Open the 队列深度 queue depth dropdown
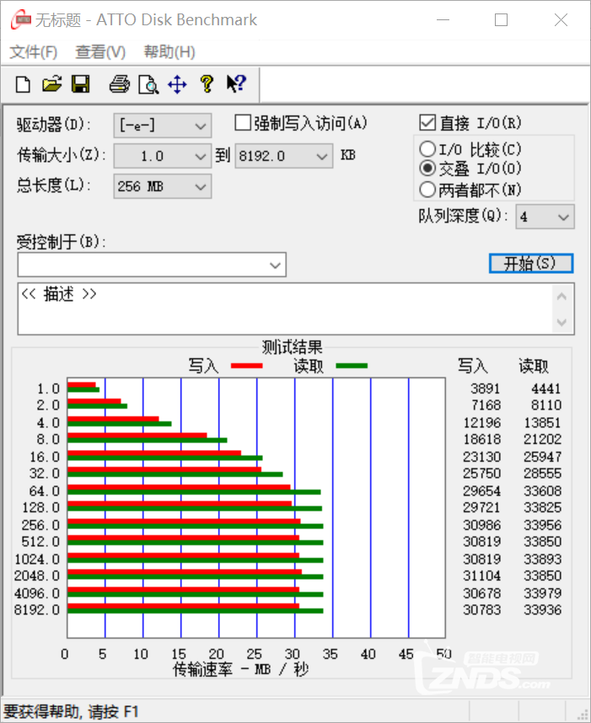The height and width of the screenshot is (723, 591). tap(545, 217)
